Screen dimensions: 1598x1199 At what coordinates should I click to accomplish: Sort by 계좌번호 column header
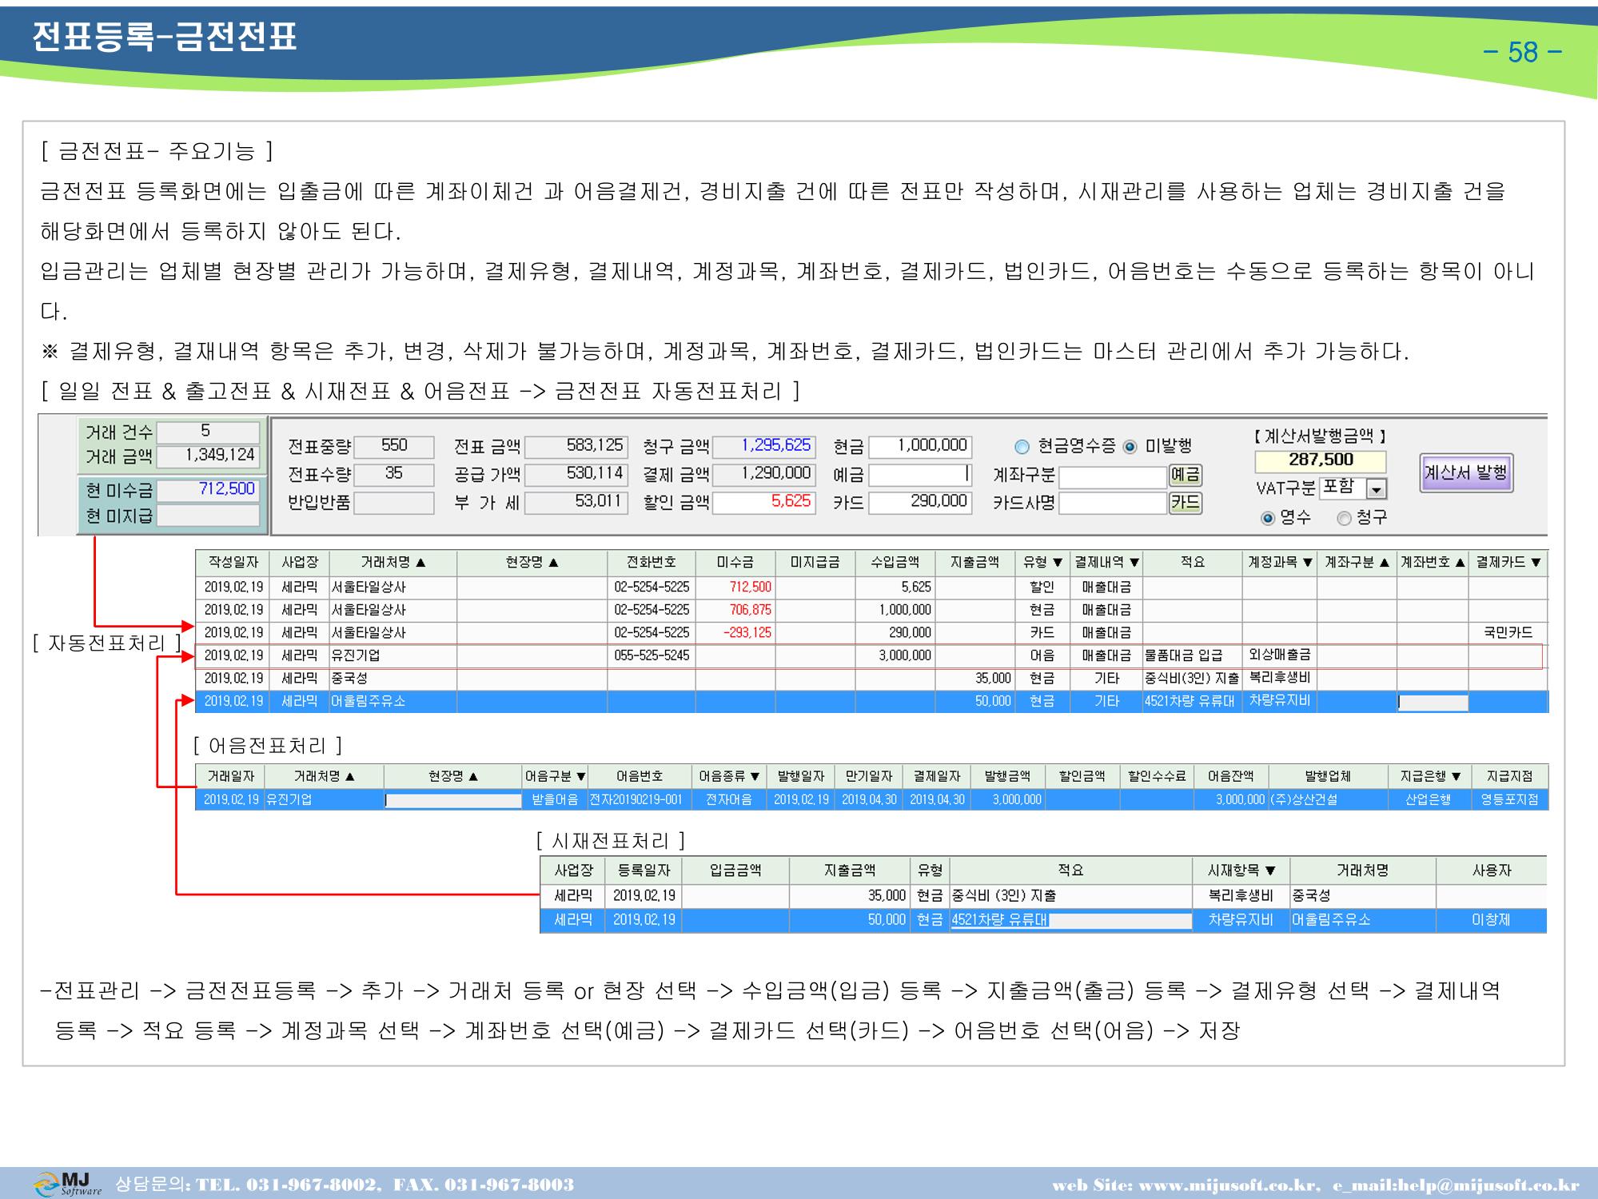pos(1432,563)
